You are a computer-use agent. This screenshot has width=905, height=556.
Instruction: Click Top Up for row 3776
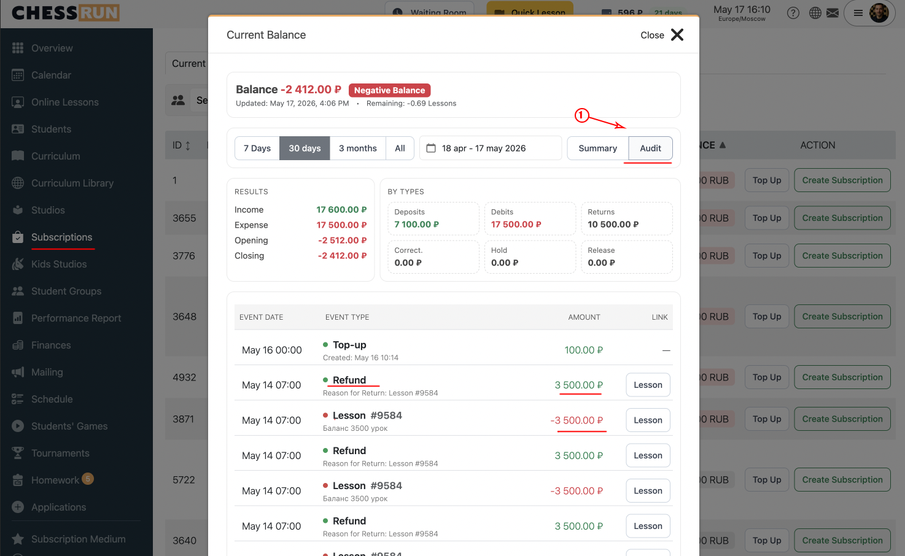tap(767, 256)
